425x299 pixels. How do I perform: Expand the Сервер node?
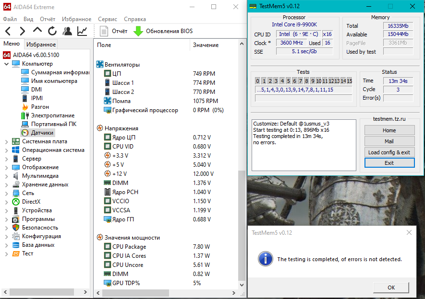pos(7,159)
